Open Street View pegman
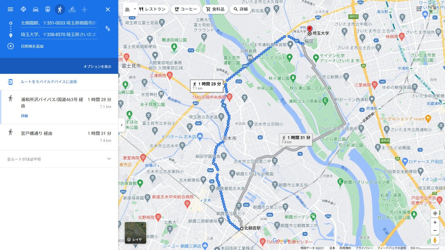This screenshot has width=445, height=250. (x=435, y=240)
